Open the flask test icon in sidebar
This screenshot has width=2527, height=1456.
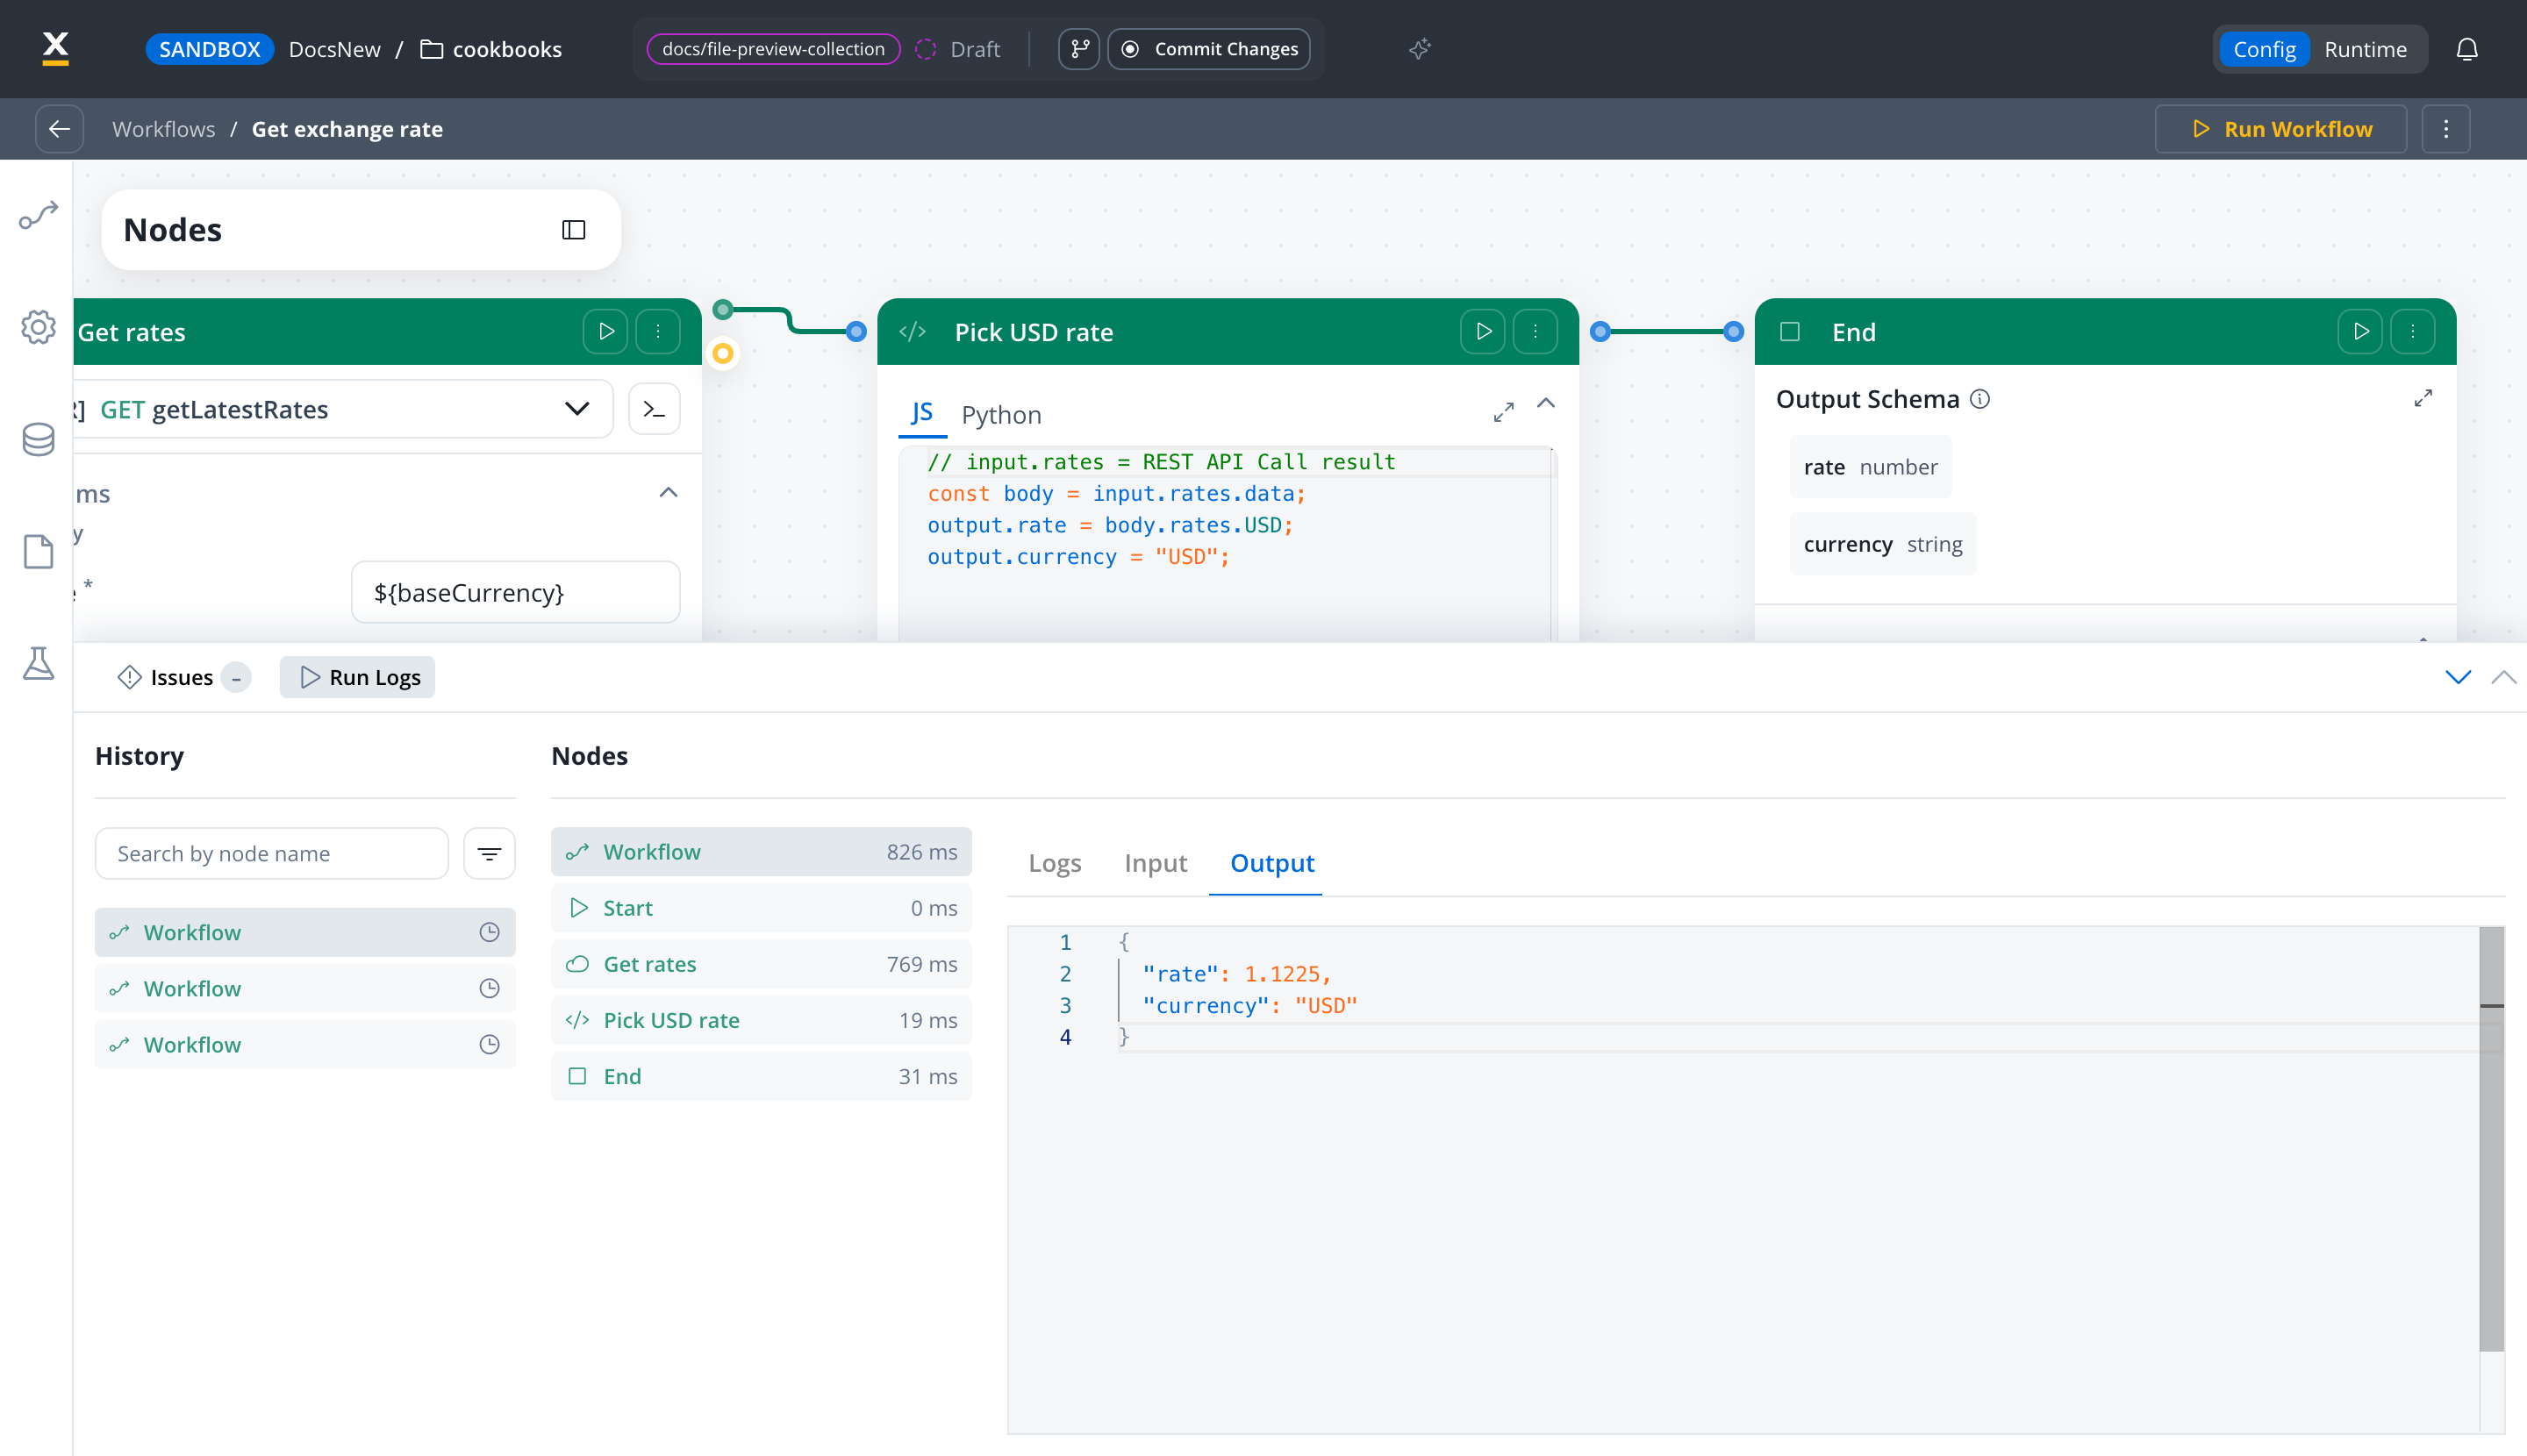coord(38,663)
